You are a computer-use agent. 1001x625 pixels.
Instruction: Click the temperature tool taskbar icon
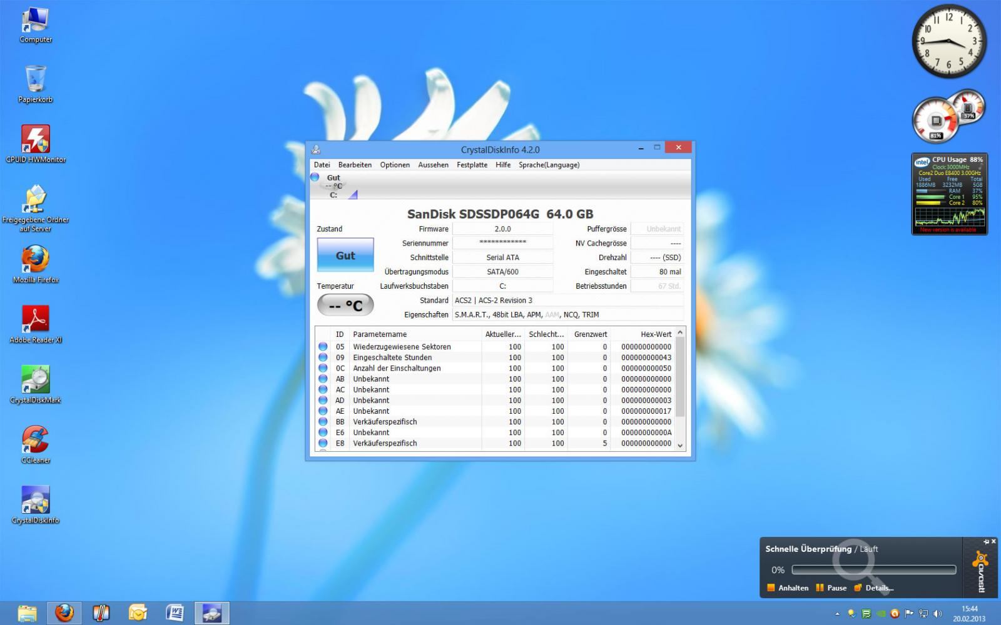(101, 613)
